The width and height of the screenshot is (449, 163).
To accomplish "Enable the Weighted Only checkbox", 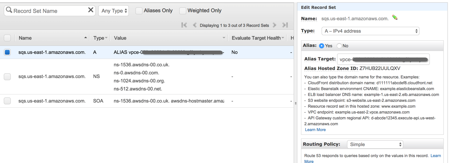I will point(183,11).
